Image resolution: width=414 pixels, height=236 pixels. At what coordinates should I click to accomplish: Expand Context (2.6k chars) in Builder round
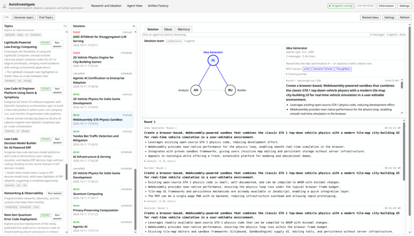[160, 201]
